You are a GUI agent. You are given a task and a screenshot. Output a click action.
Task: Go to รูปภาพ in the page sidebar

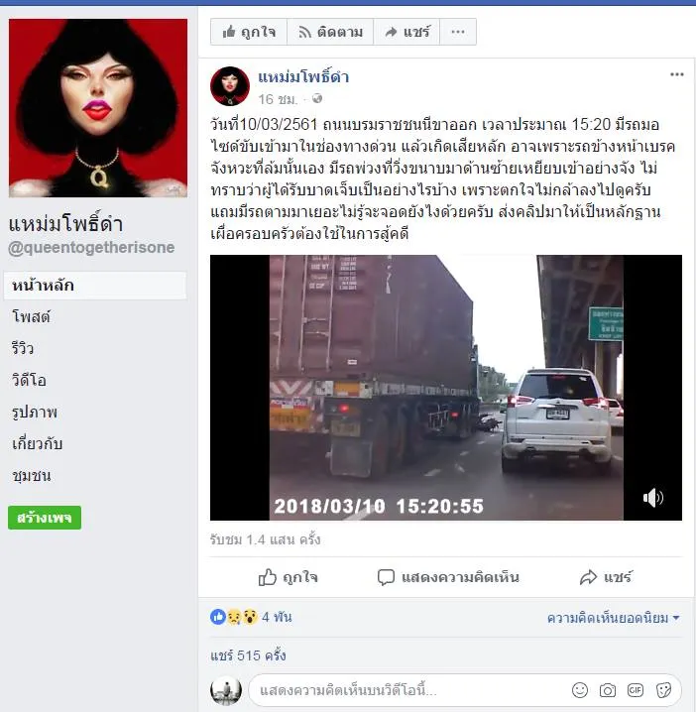tap(35, 412)
